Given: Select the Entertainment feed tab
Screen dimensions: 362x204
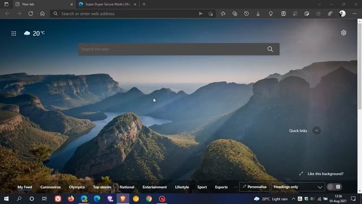Looking at the screenshot, I should click(154, 187).
